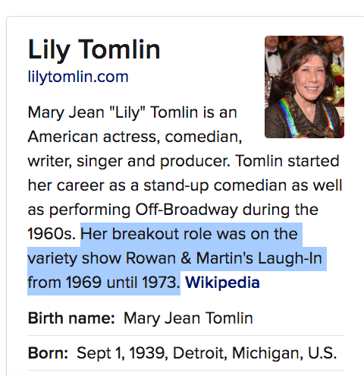This screenshot has width=364, height=376.
Task: Click the Birth name label
Action: pyautogui.click(x=71, y=318)
